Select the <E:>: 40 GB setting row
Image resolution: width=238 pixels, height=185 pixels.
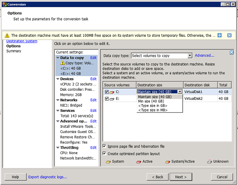pyautogui.click(x=76, y=74)
